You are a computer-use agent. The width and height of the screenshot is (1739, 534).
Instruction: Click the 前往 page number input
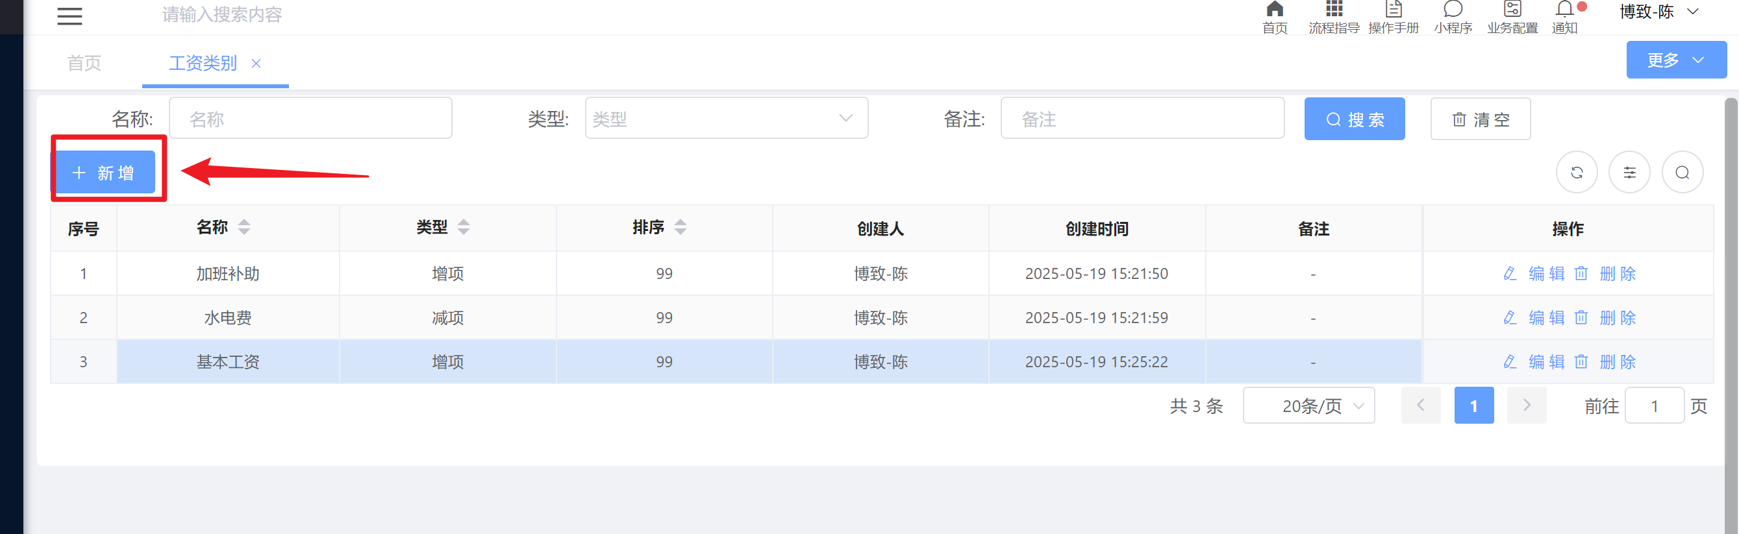pos(1654,406)
